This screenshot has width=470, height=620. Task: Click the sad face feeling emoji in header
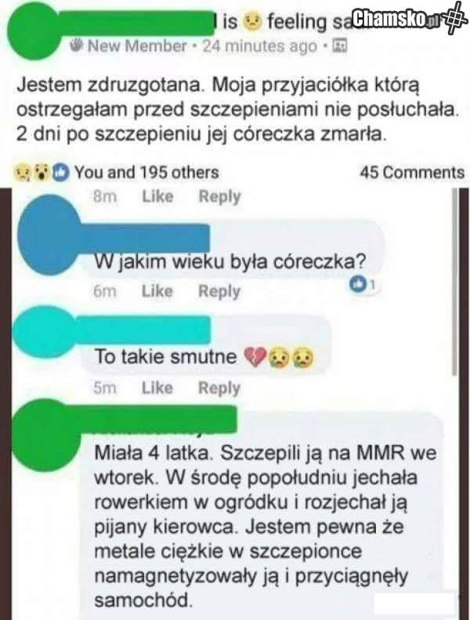pyautogui.click(x=252, y=21)
